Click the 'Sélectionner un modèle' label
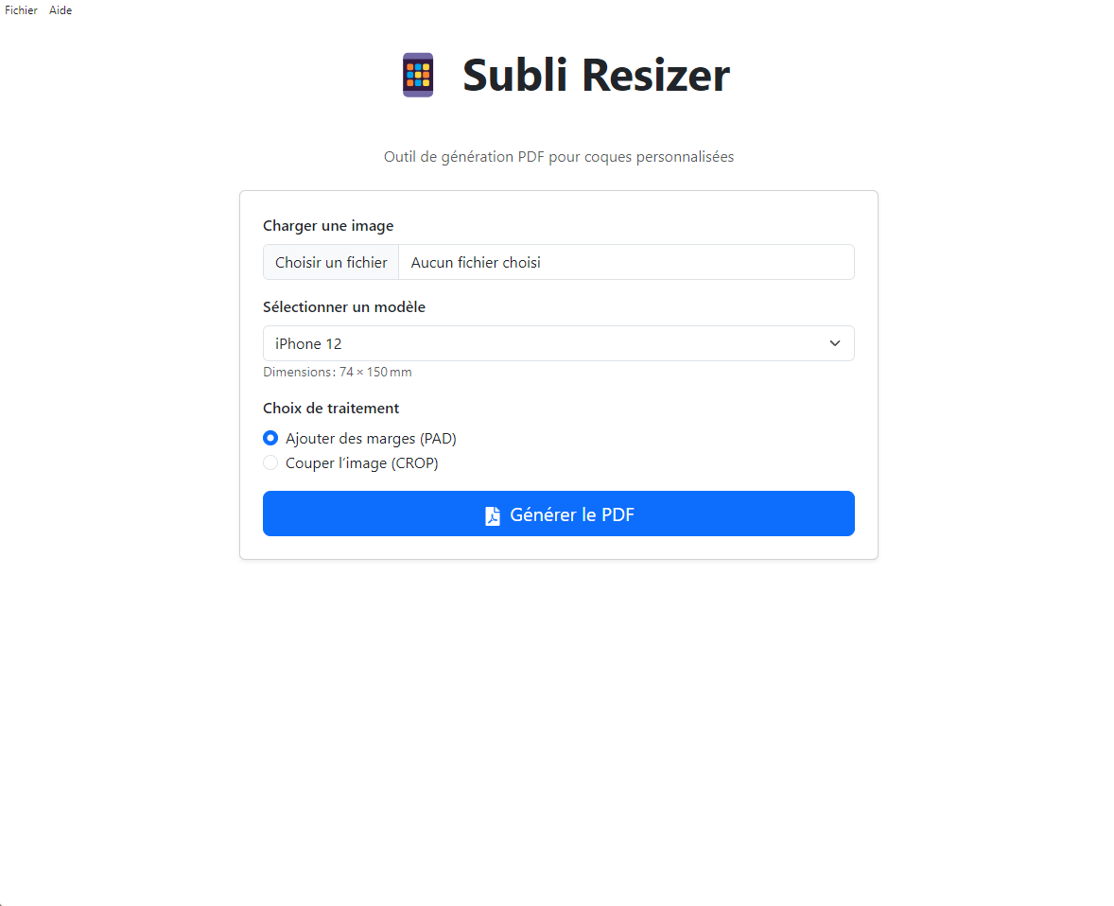Screen dimensions: 1114x906 (x=344, y=306)
